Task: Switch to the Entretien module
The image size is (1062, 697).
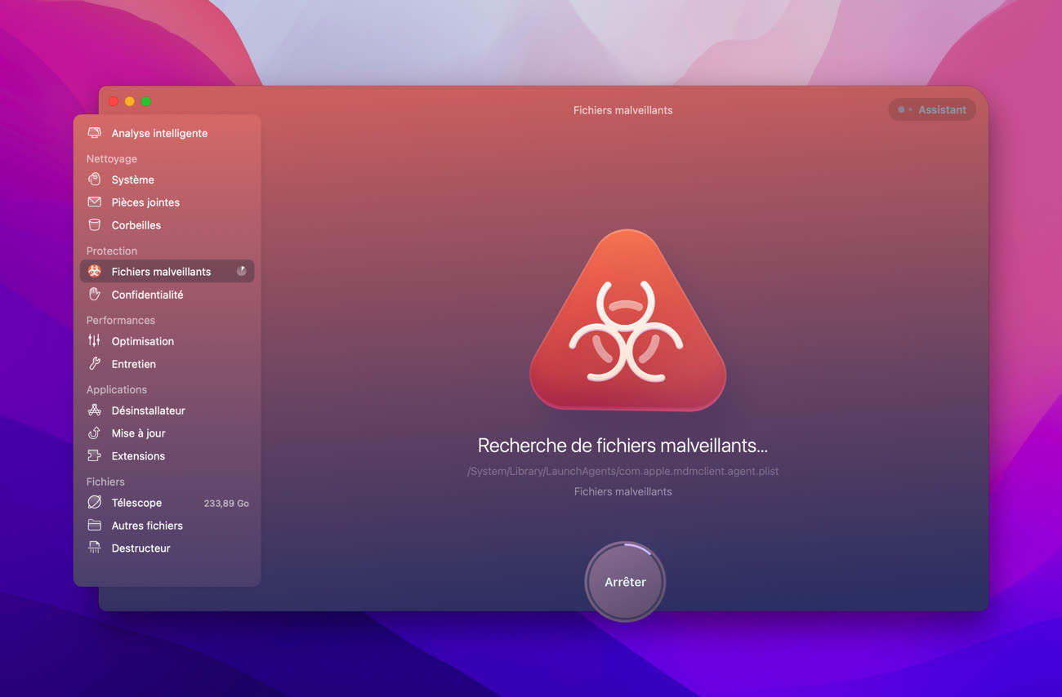Action: point(167,364)
